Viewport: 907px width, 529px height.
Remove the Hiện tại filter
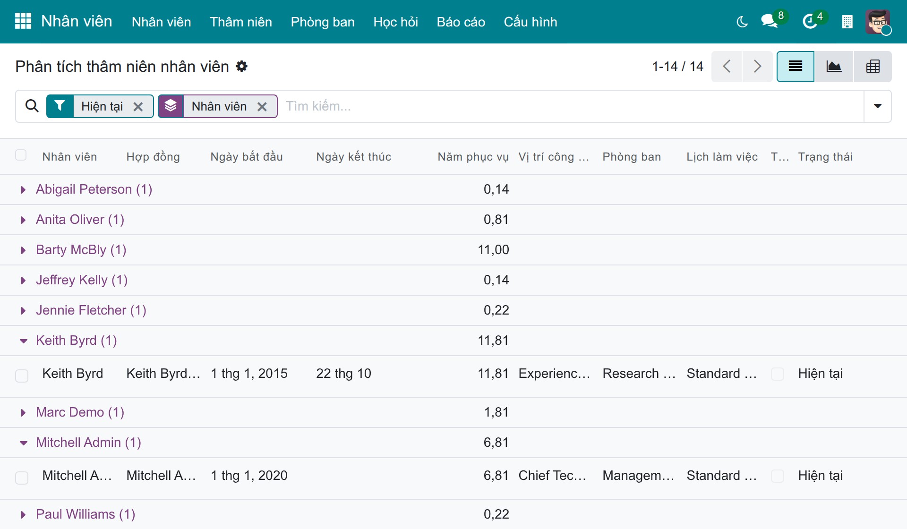pos(138,107)
